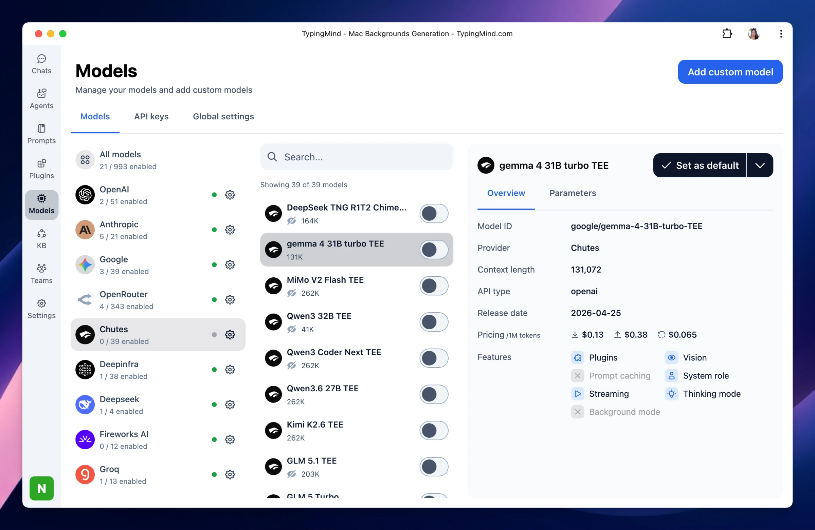Toggle Kimi K2.6 TEE model on
Image resolution: width=815 pixels, height=530 pixels.
(x=434, y=431)
